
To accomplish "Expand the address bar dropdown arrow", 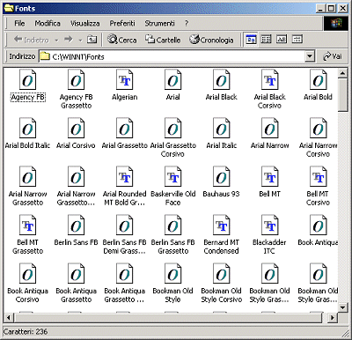I will (x=310, y=56).
